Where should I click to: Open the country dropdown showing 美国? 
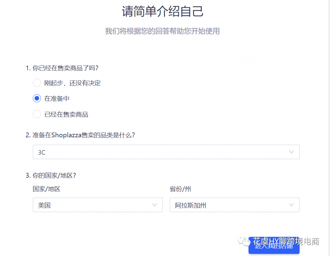(98, 205)
